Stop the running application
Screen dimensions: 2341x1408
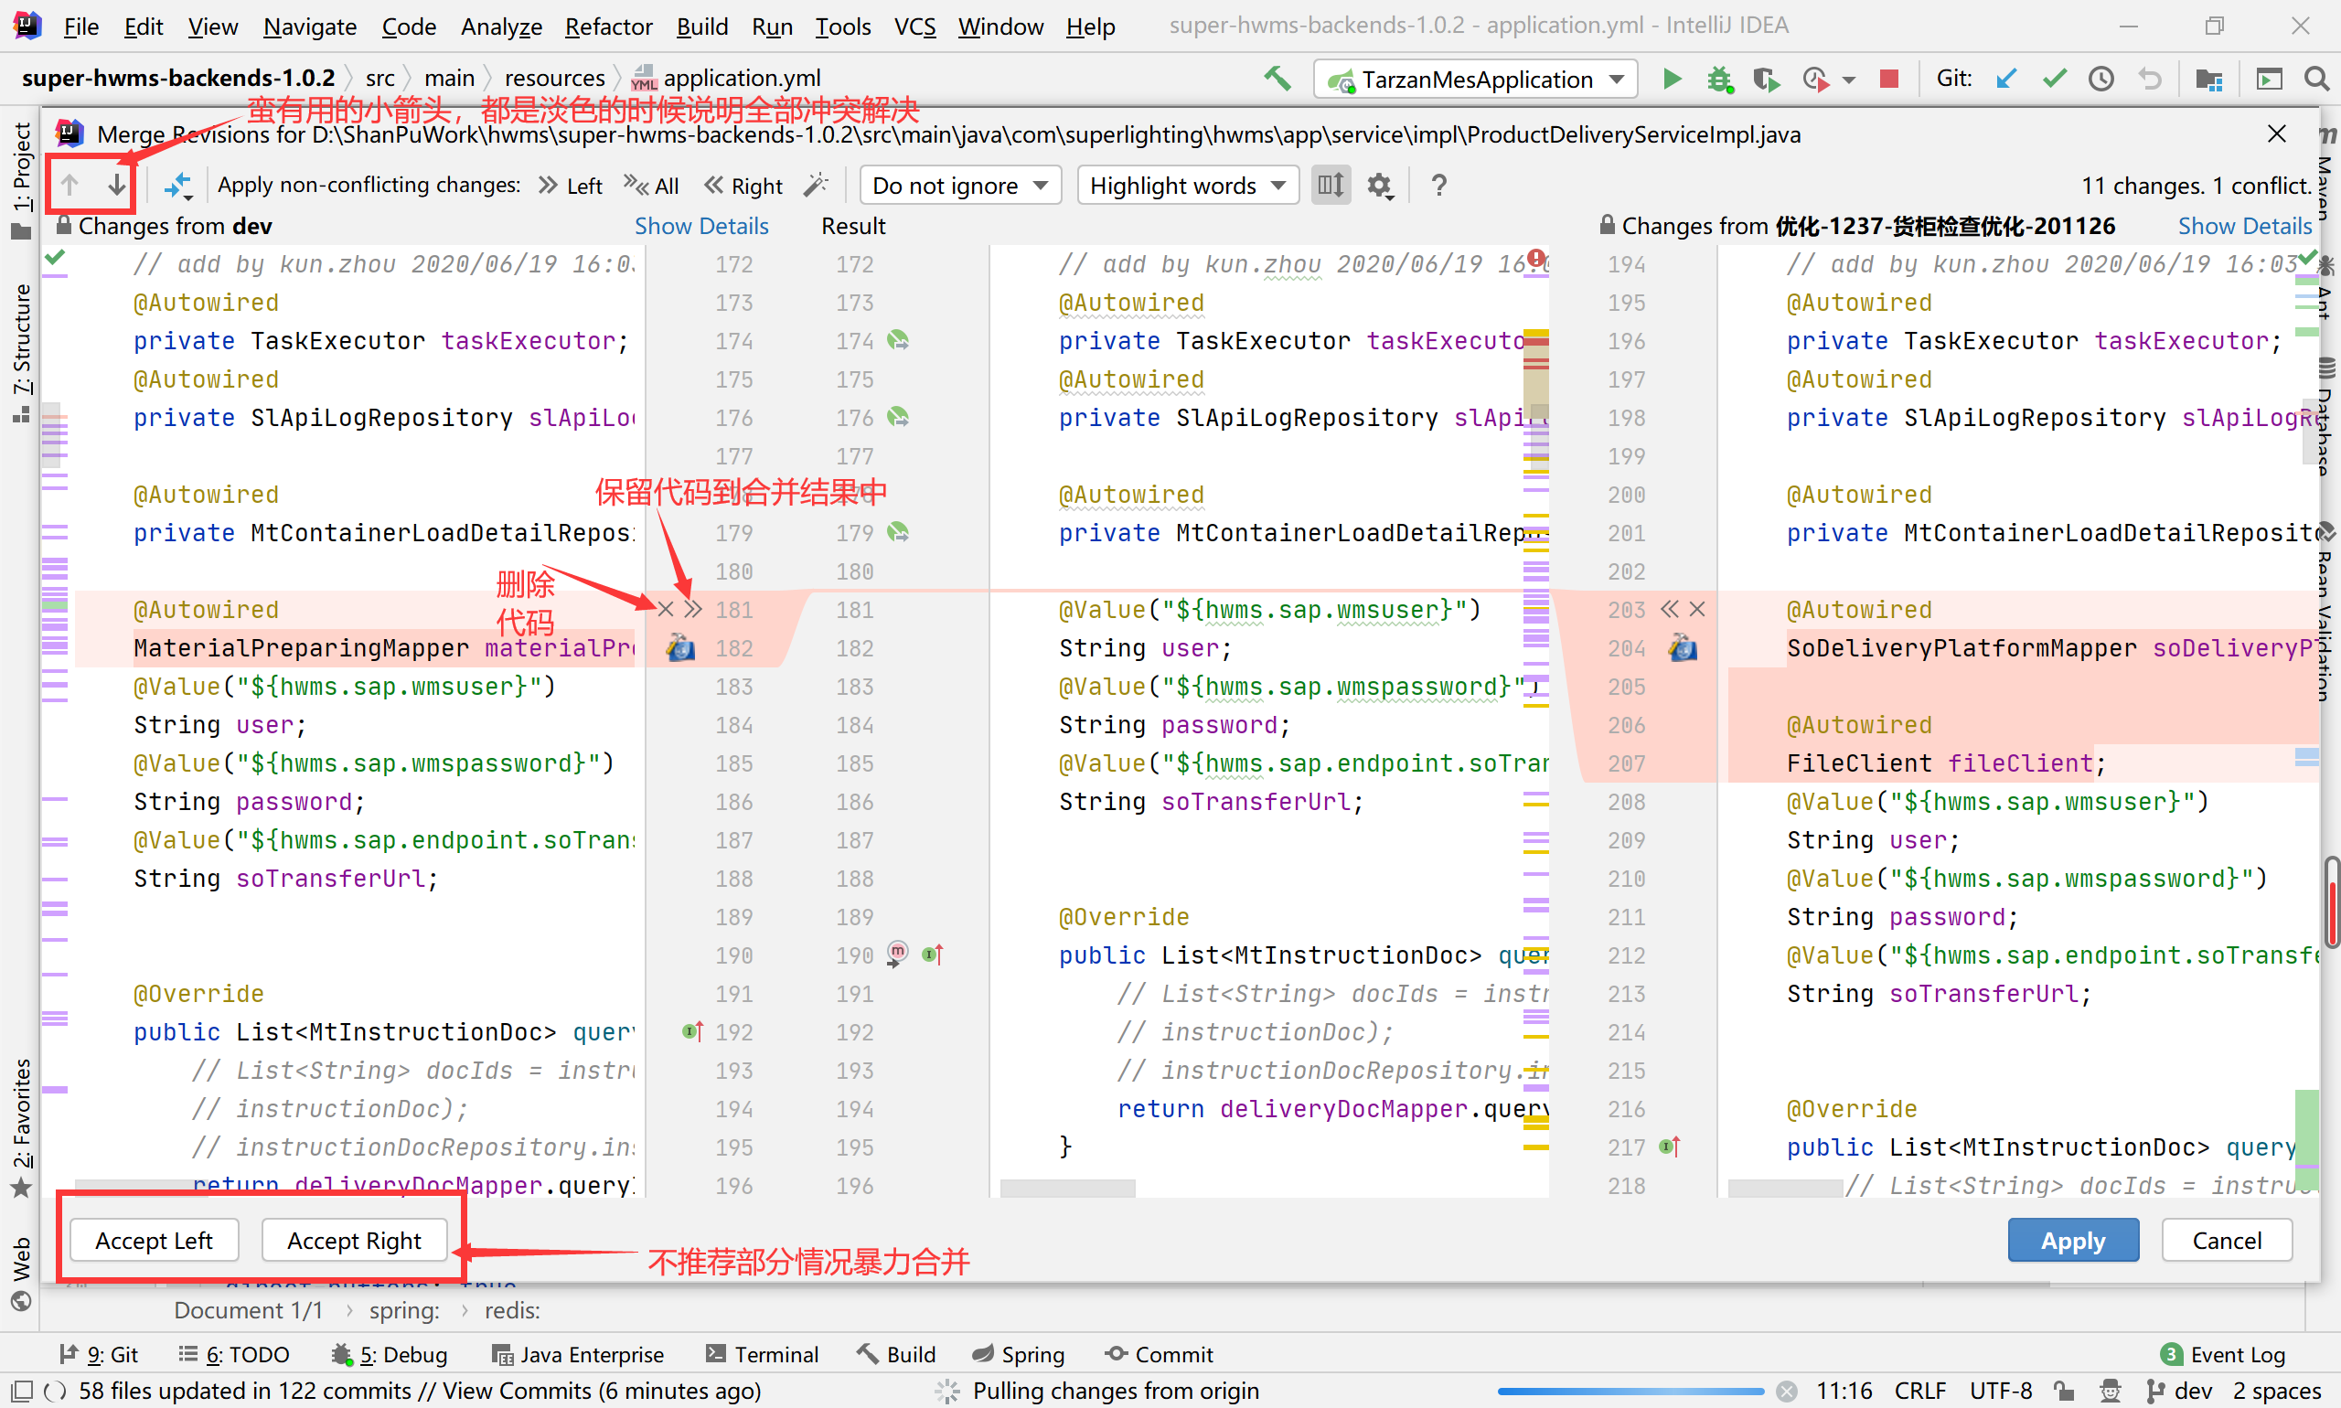1889,79
